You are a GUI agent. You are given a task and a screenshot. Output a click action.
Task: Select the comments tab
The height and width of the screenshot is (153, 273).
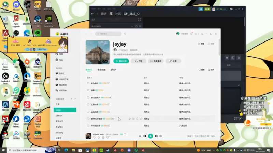coord(114,70)
